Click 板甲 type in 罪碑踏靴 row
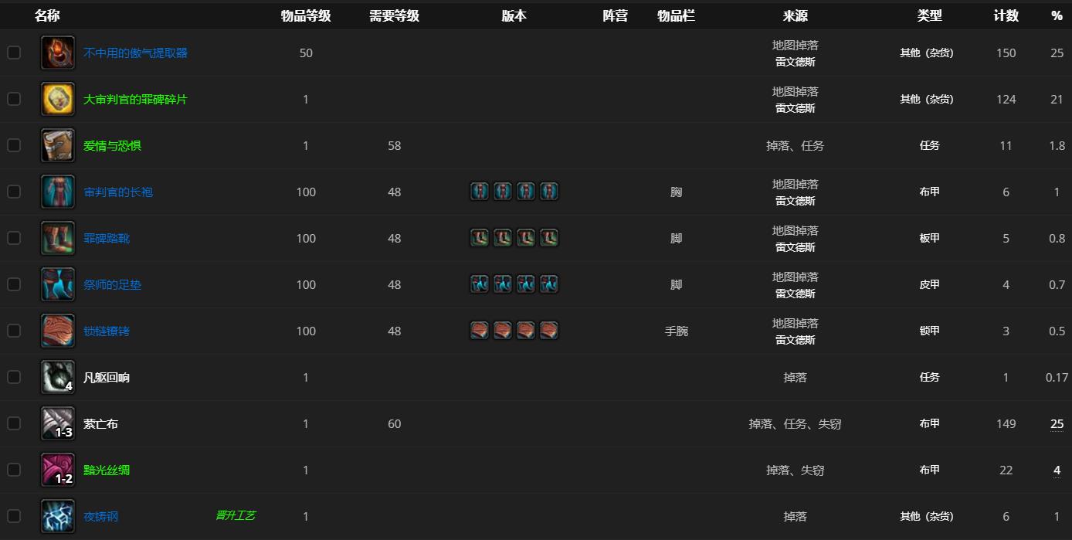1072x540 pixels. click(x=929, y=238)
